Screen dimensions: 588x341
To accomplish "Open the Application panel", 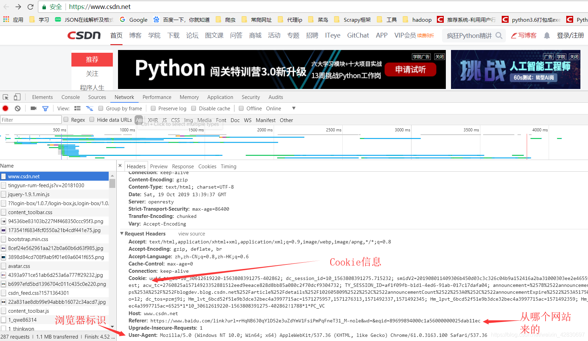I will (220, 97).
